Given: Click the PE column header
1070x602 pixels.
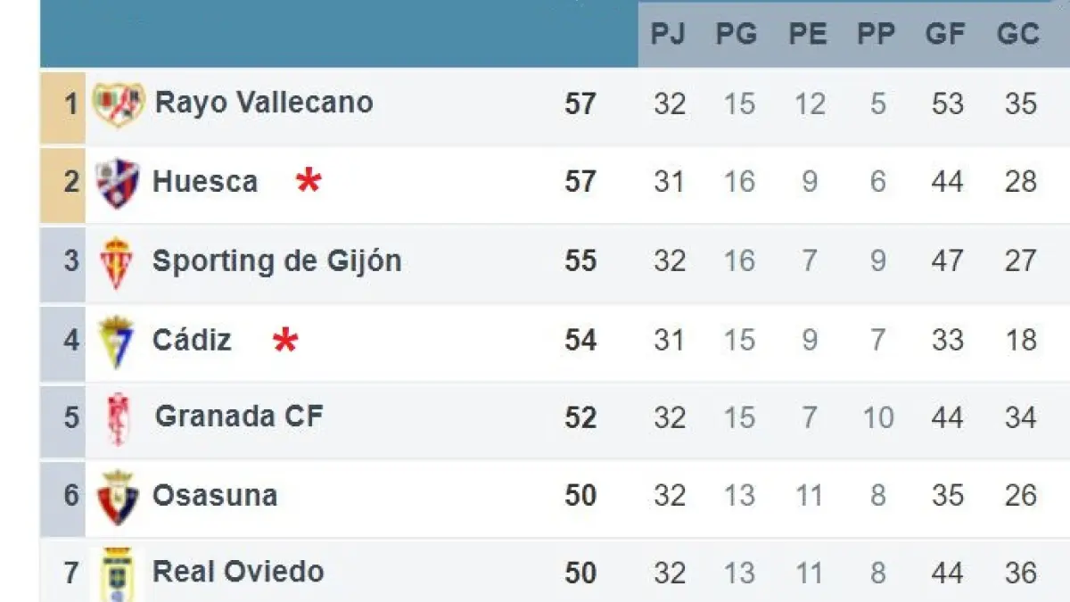Looking at the screenshot, I should 808,34.
